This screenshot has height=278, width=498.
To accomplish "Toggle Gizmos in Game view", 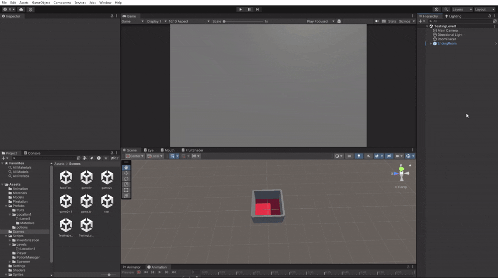I will click(404, 21).
